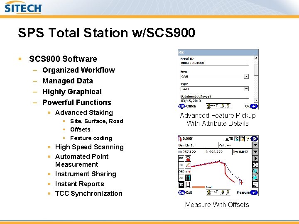Image resolution: width=299 pixels, height=224 pixels.
Task: Click the target prism marker on cross-section
Action: [241, 182]
